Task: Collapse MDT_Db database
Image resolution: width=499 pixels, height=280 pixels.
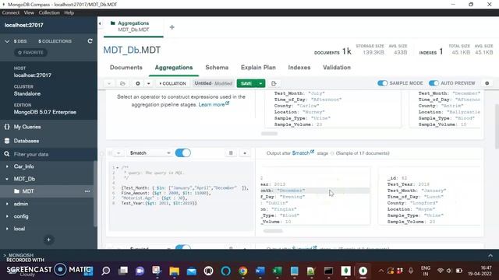Action: point(7,179)
